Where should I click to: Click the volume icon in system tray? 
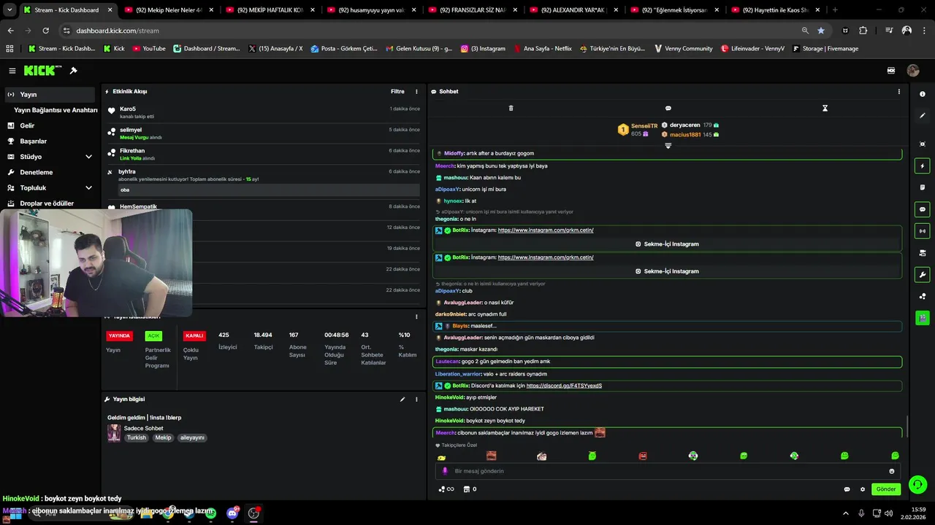(x=888, y=513)
